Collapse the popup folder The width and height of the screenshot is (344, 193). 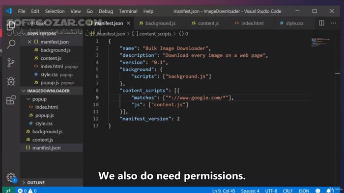pos(39,99)
